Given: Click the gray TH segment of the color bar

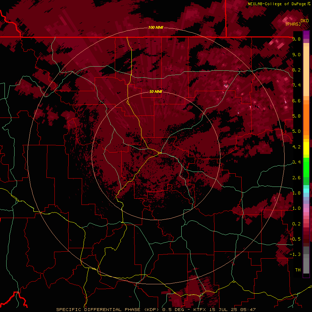Looking at the screenshot, I should [306, 267].
